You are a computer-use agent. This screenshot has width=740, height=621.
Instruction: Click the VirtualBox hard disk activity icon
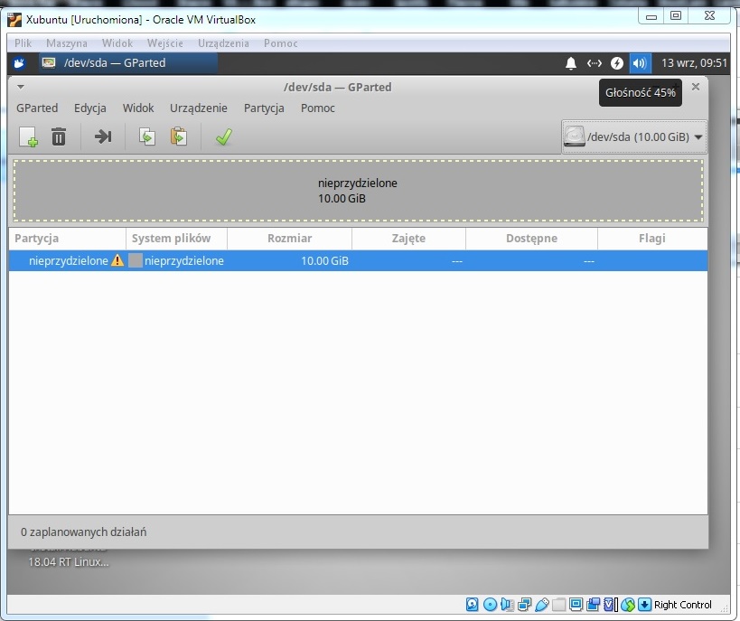click(x=473, y=605)
